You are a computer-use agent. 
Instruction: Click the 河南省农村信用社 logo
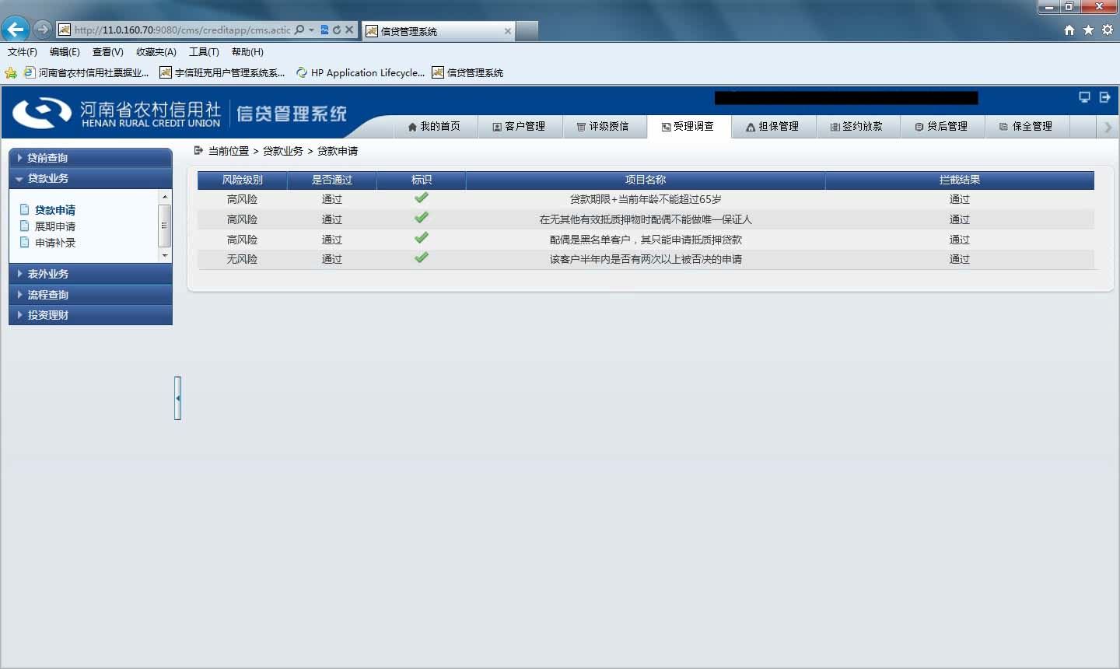coord(117,114)
